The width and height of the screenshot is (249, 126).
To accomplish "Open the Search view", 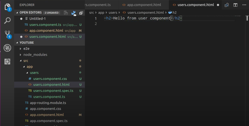I will coord(7,20).
